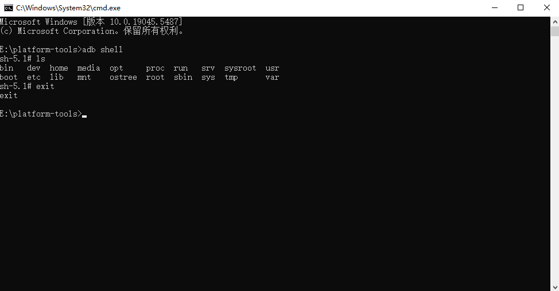Click the cmd.exe icon in title bar
559x291 pixels.
click(x=8, y=8)
